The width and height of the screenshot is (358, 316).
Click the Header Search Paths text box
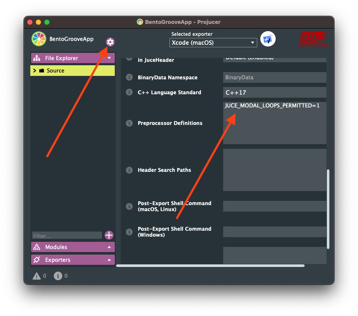tap(275, 170)
